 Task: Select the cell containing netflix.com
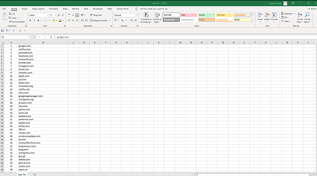point(43,49)
